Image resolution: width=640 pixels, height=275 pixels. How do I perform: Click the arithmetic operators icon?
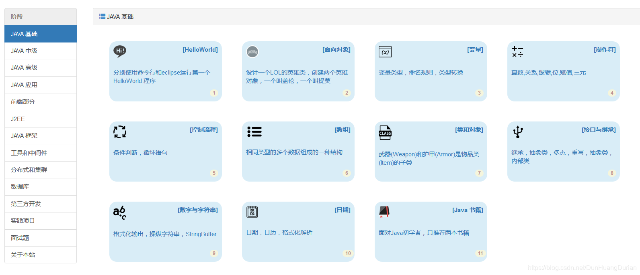click(517, 51)
